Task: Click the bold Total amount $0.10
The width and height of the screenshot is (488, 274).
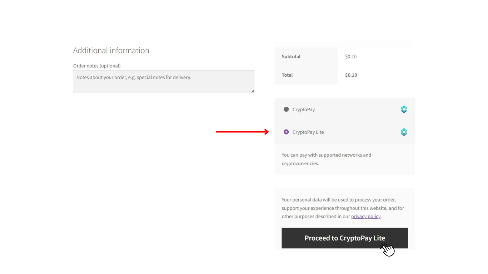Action: tap(351, 75)
